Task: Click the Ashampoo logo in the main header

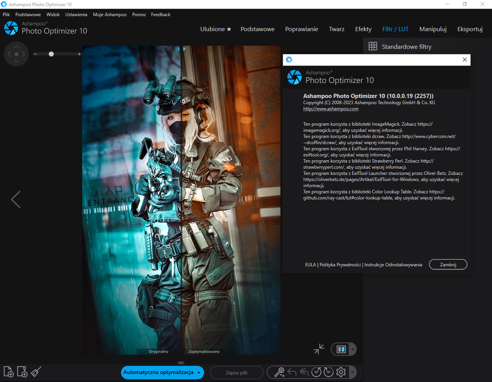Action: (11, 28)
